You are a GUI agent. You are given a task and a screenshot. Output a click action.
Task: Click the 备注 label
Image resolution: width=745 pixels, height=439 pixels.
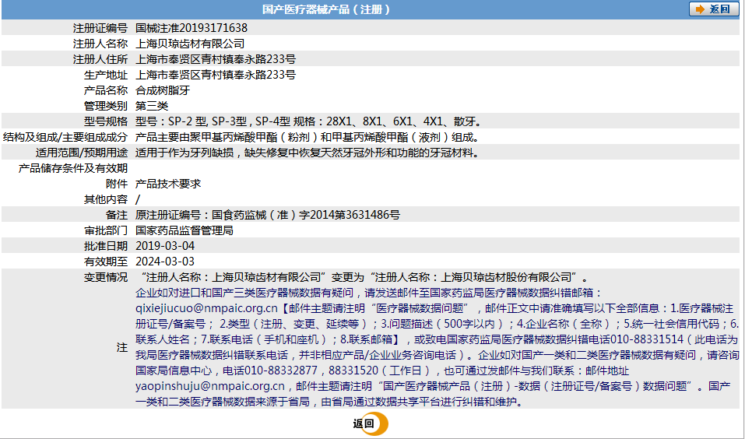tap(117, 216)
